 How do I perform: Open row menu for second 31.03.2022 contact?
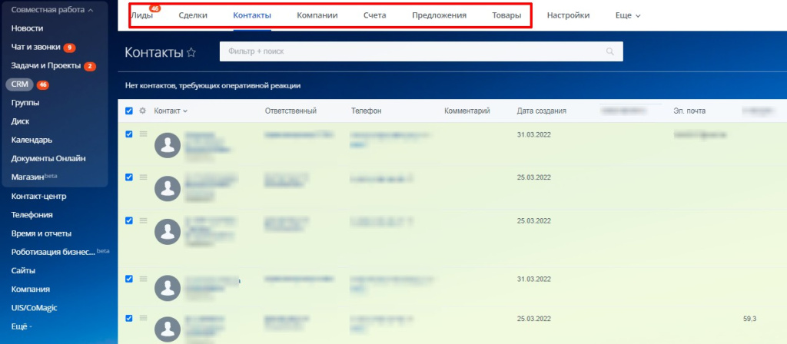[143, 279]
